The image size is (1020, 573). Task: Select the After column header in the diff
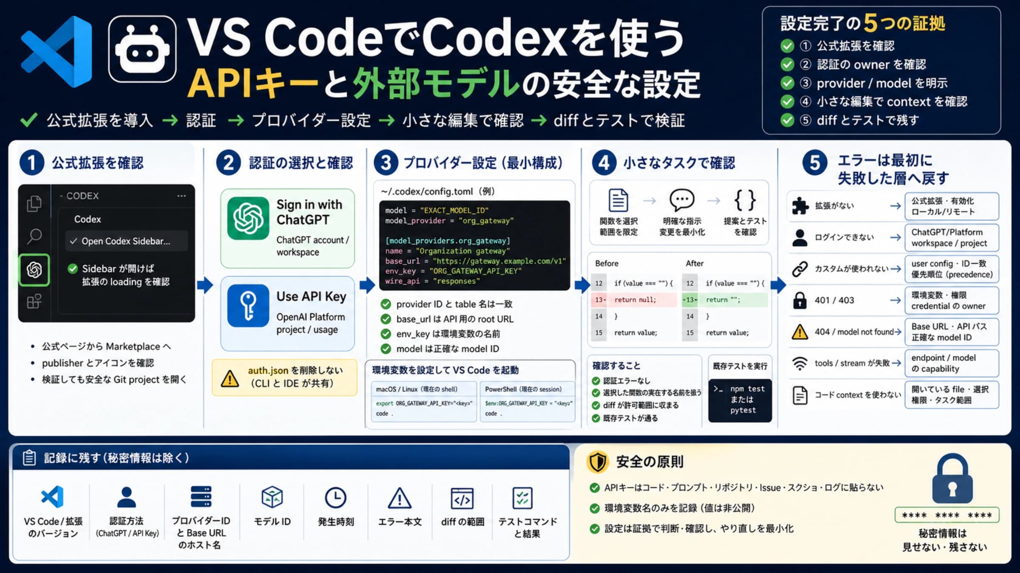[695, 264]
